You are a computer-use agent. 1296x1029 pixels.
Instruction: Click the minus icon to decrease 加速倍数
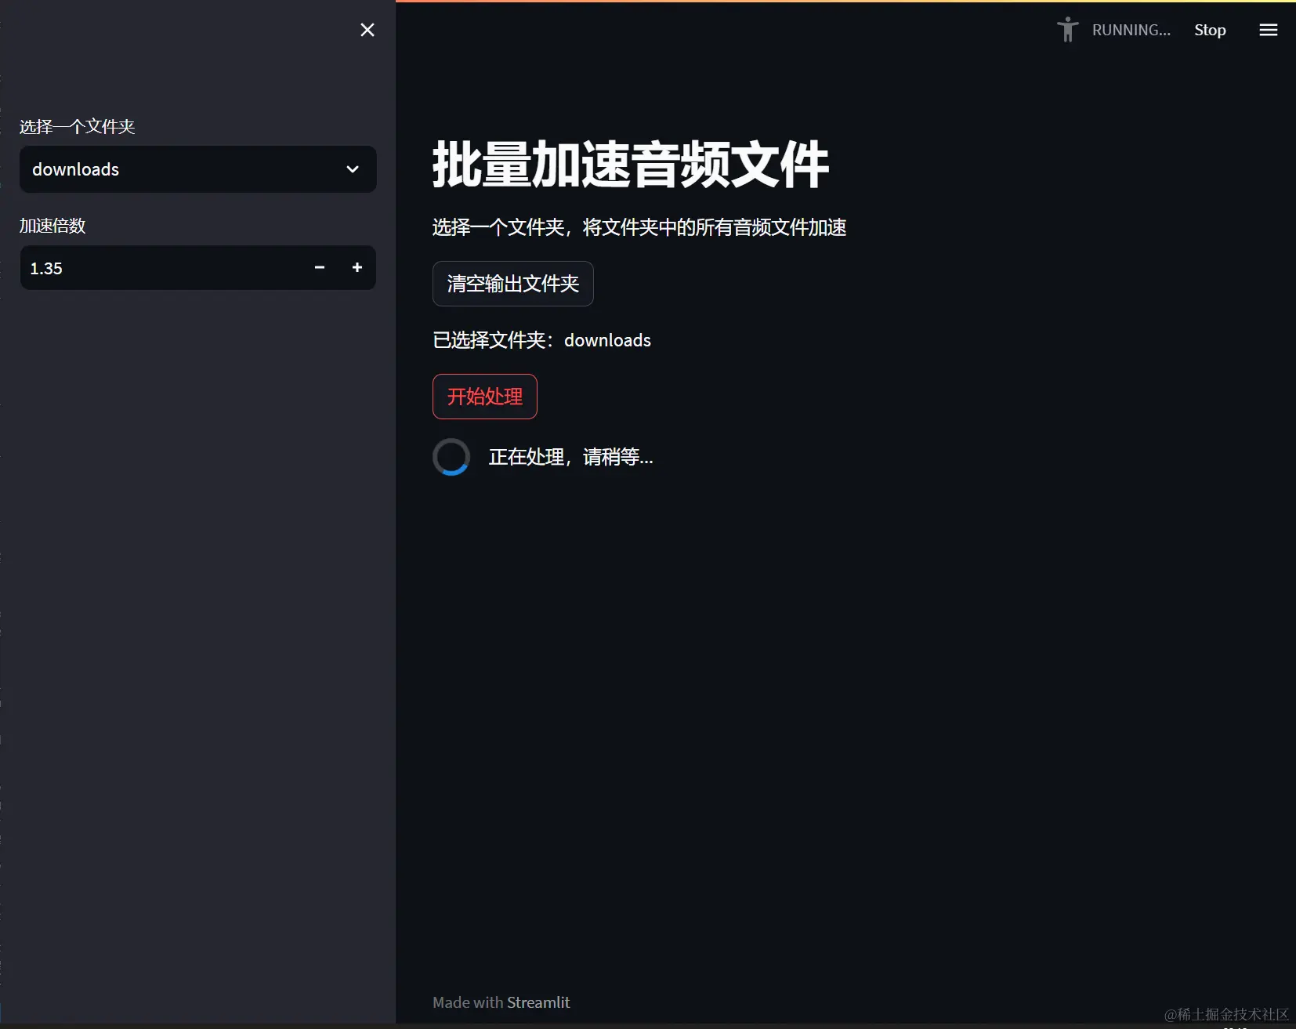tap(320, 267)
